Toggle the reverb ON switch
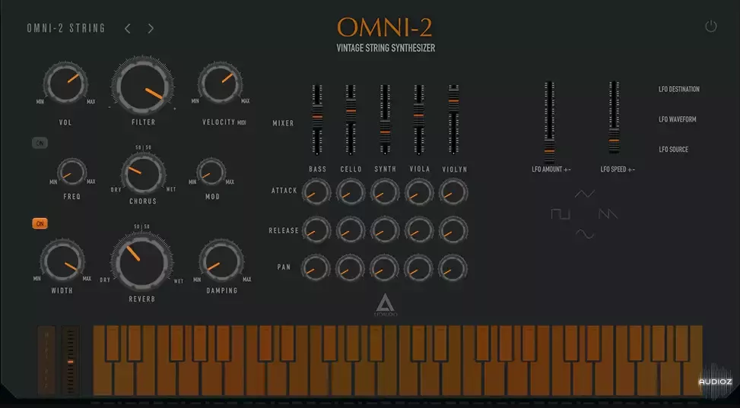740x408 pixels. 40,223
